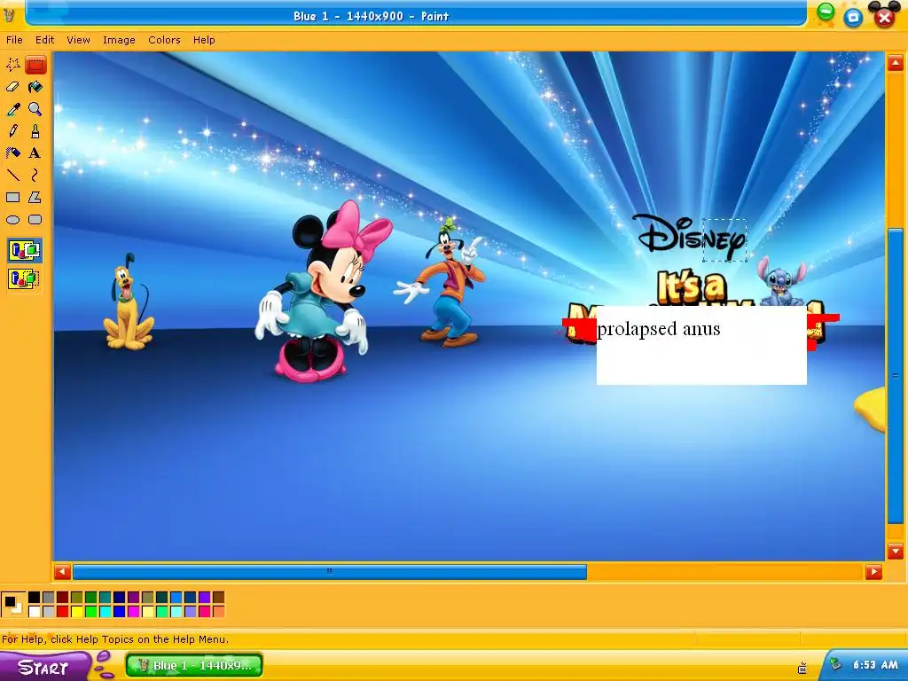Click the vertical scrollbar thumb
The width and height of the screenshot is (908, 681).
896,376
